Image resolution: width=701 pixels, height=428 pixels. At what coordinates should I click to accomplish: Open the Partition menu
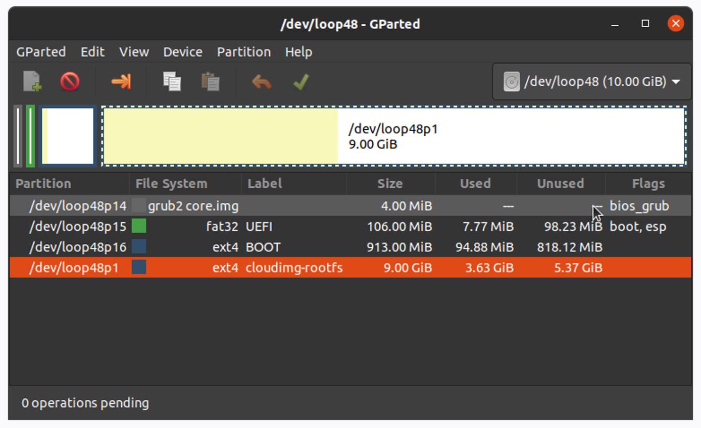[x=243, y=52]
